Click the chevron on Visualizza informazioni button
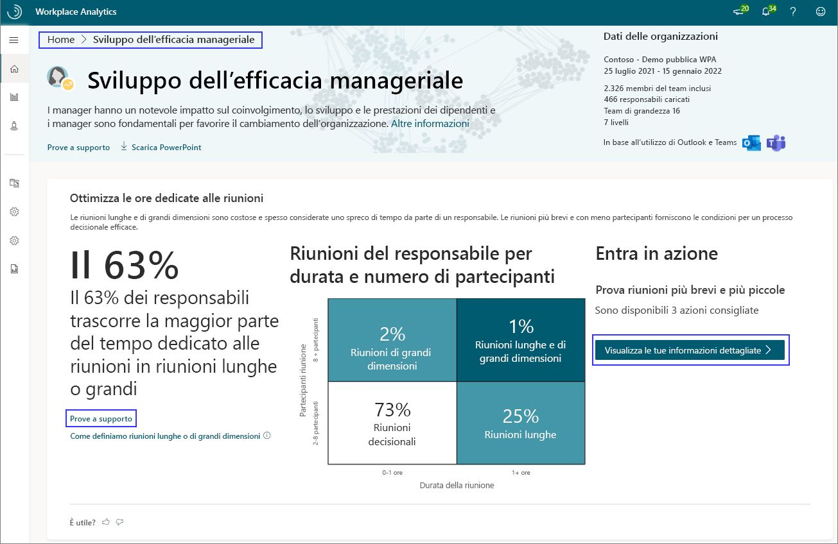 [x=768, y=350]
